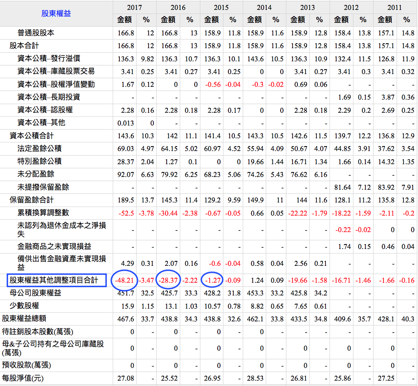Click the 法定盈餘公積 row label
418x386 pixels.
tap(39, 149)
